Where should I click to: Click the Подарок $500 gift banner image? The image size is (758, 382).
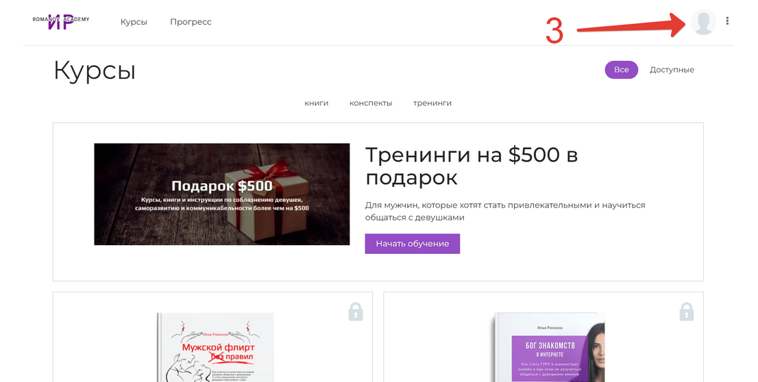221,194
